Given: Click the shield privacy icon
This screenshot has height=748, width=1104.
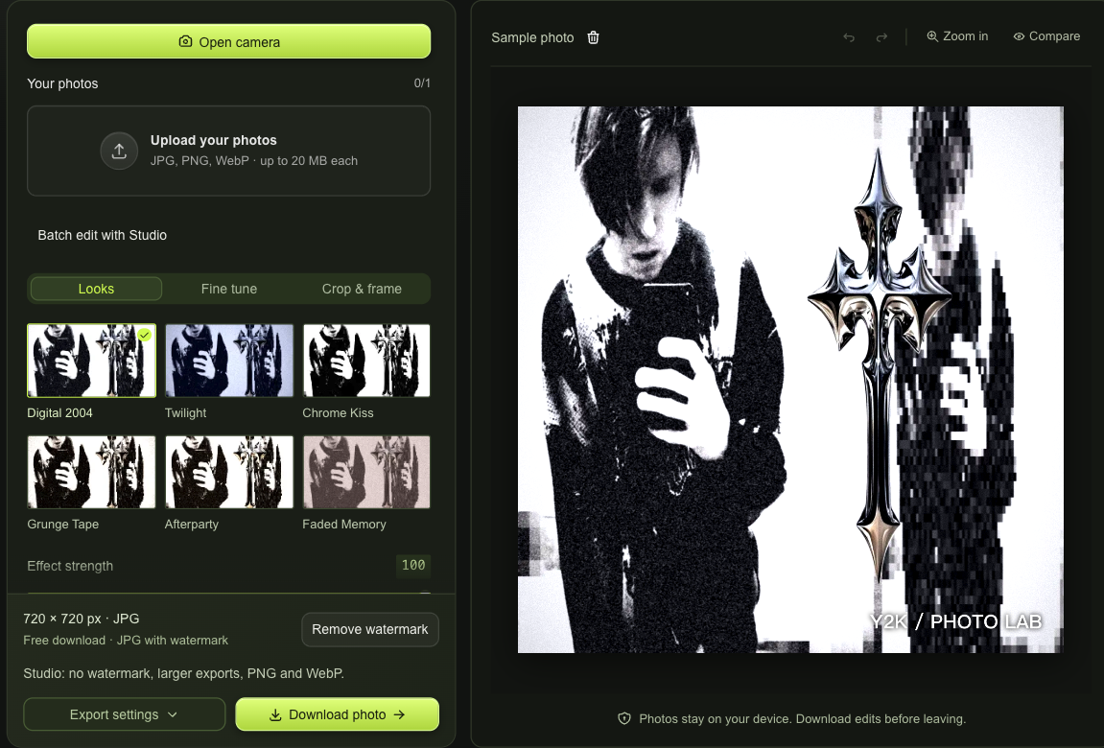Looking at the screenshot, I should 623,718.
